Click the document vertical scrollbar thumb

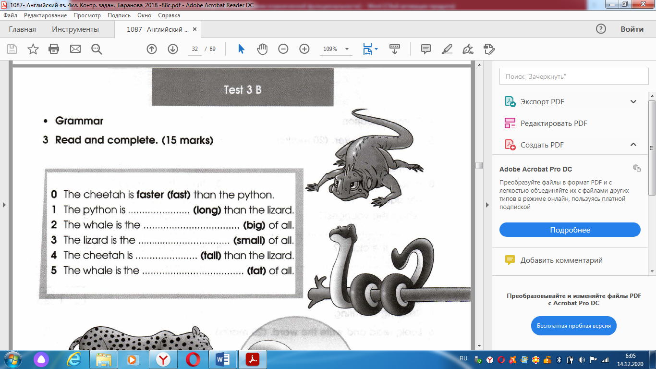click(x=479, y=165)
